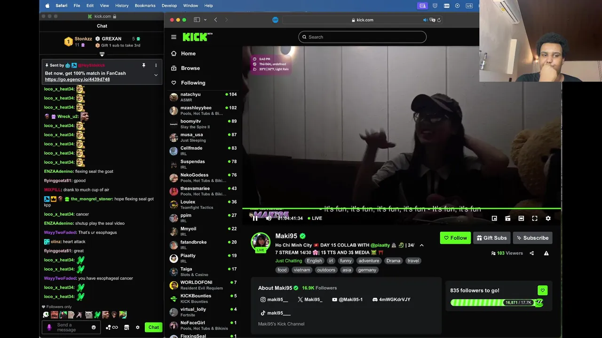Open Bookmarks menu in menu bar

point(145,6)
